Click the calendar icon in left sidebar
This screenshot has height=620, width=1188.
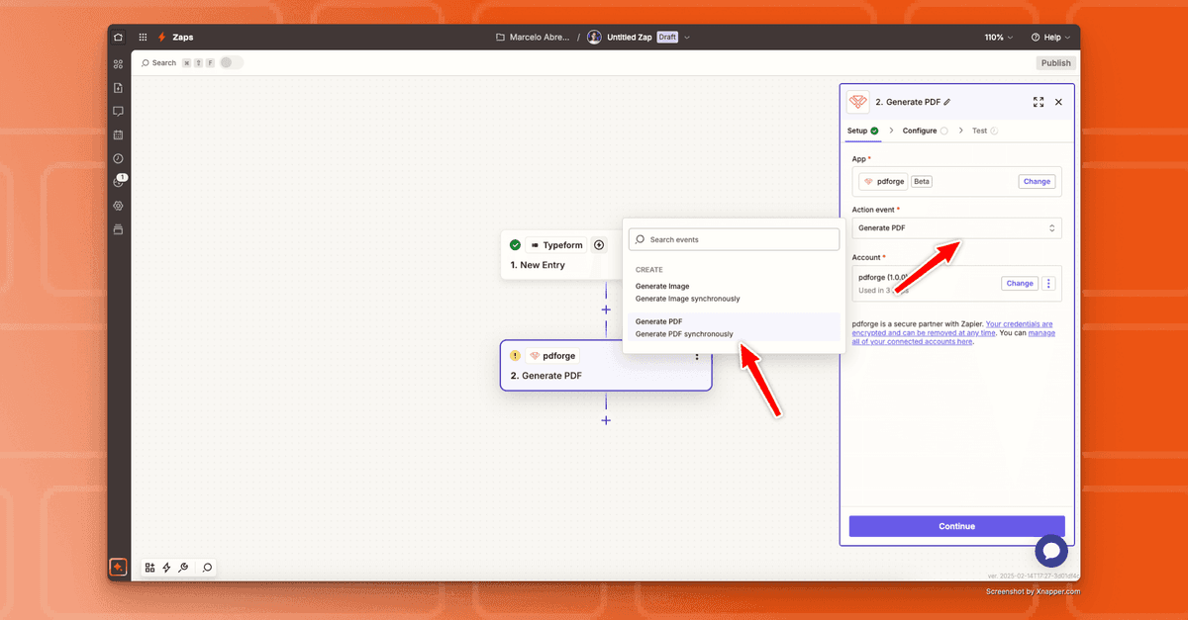click(x=119, y=134)
